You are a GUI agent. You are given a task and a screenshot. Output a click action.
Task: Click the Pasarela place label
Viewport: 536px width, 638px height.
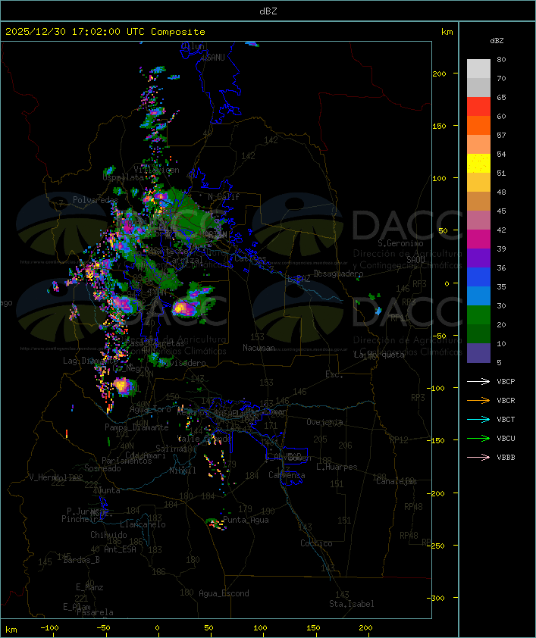point(95,612)
